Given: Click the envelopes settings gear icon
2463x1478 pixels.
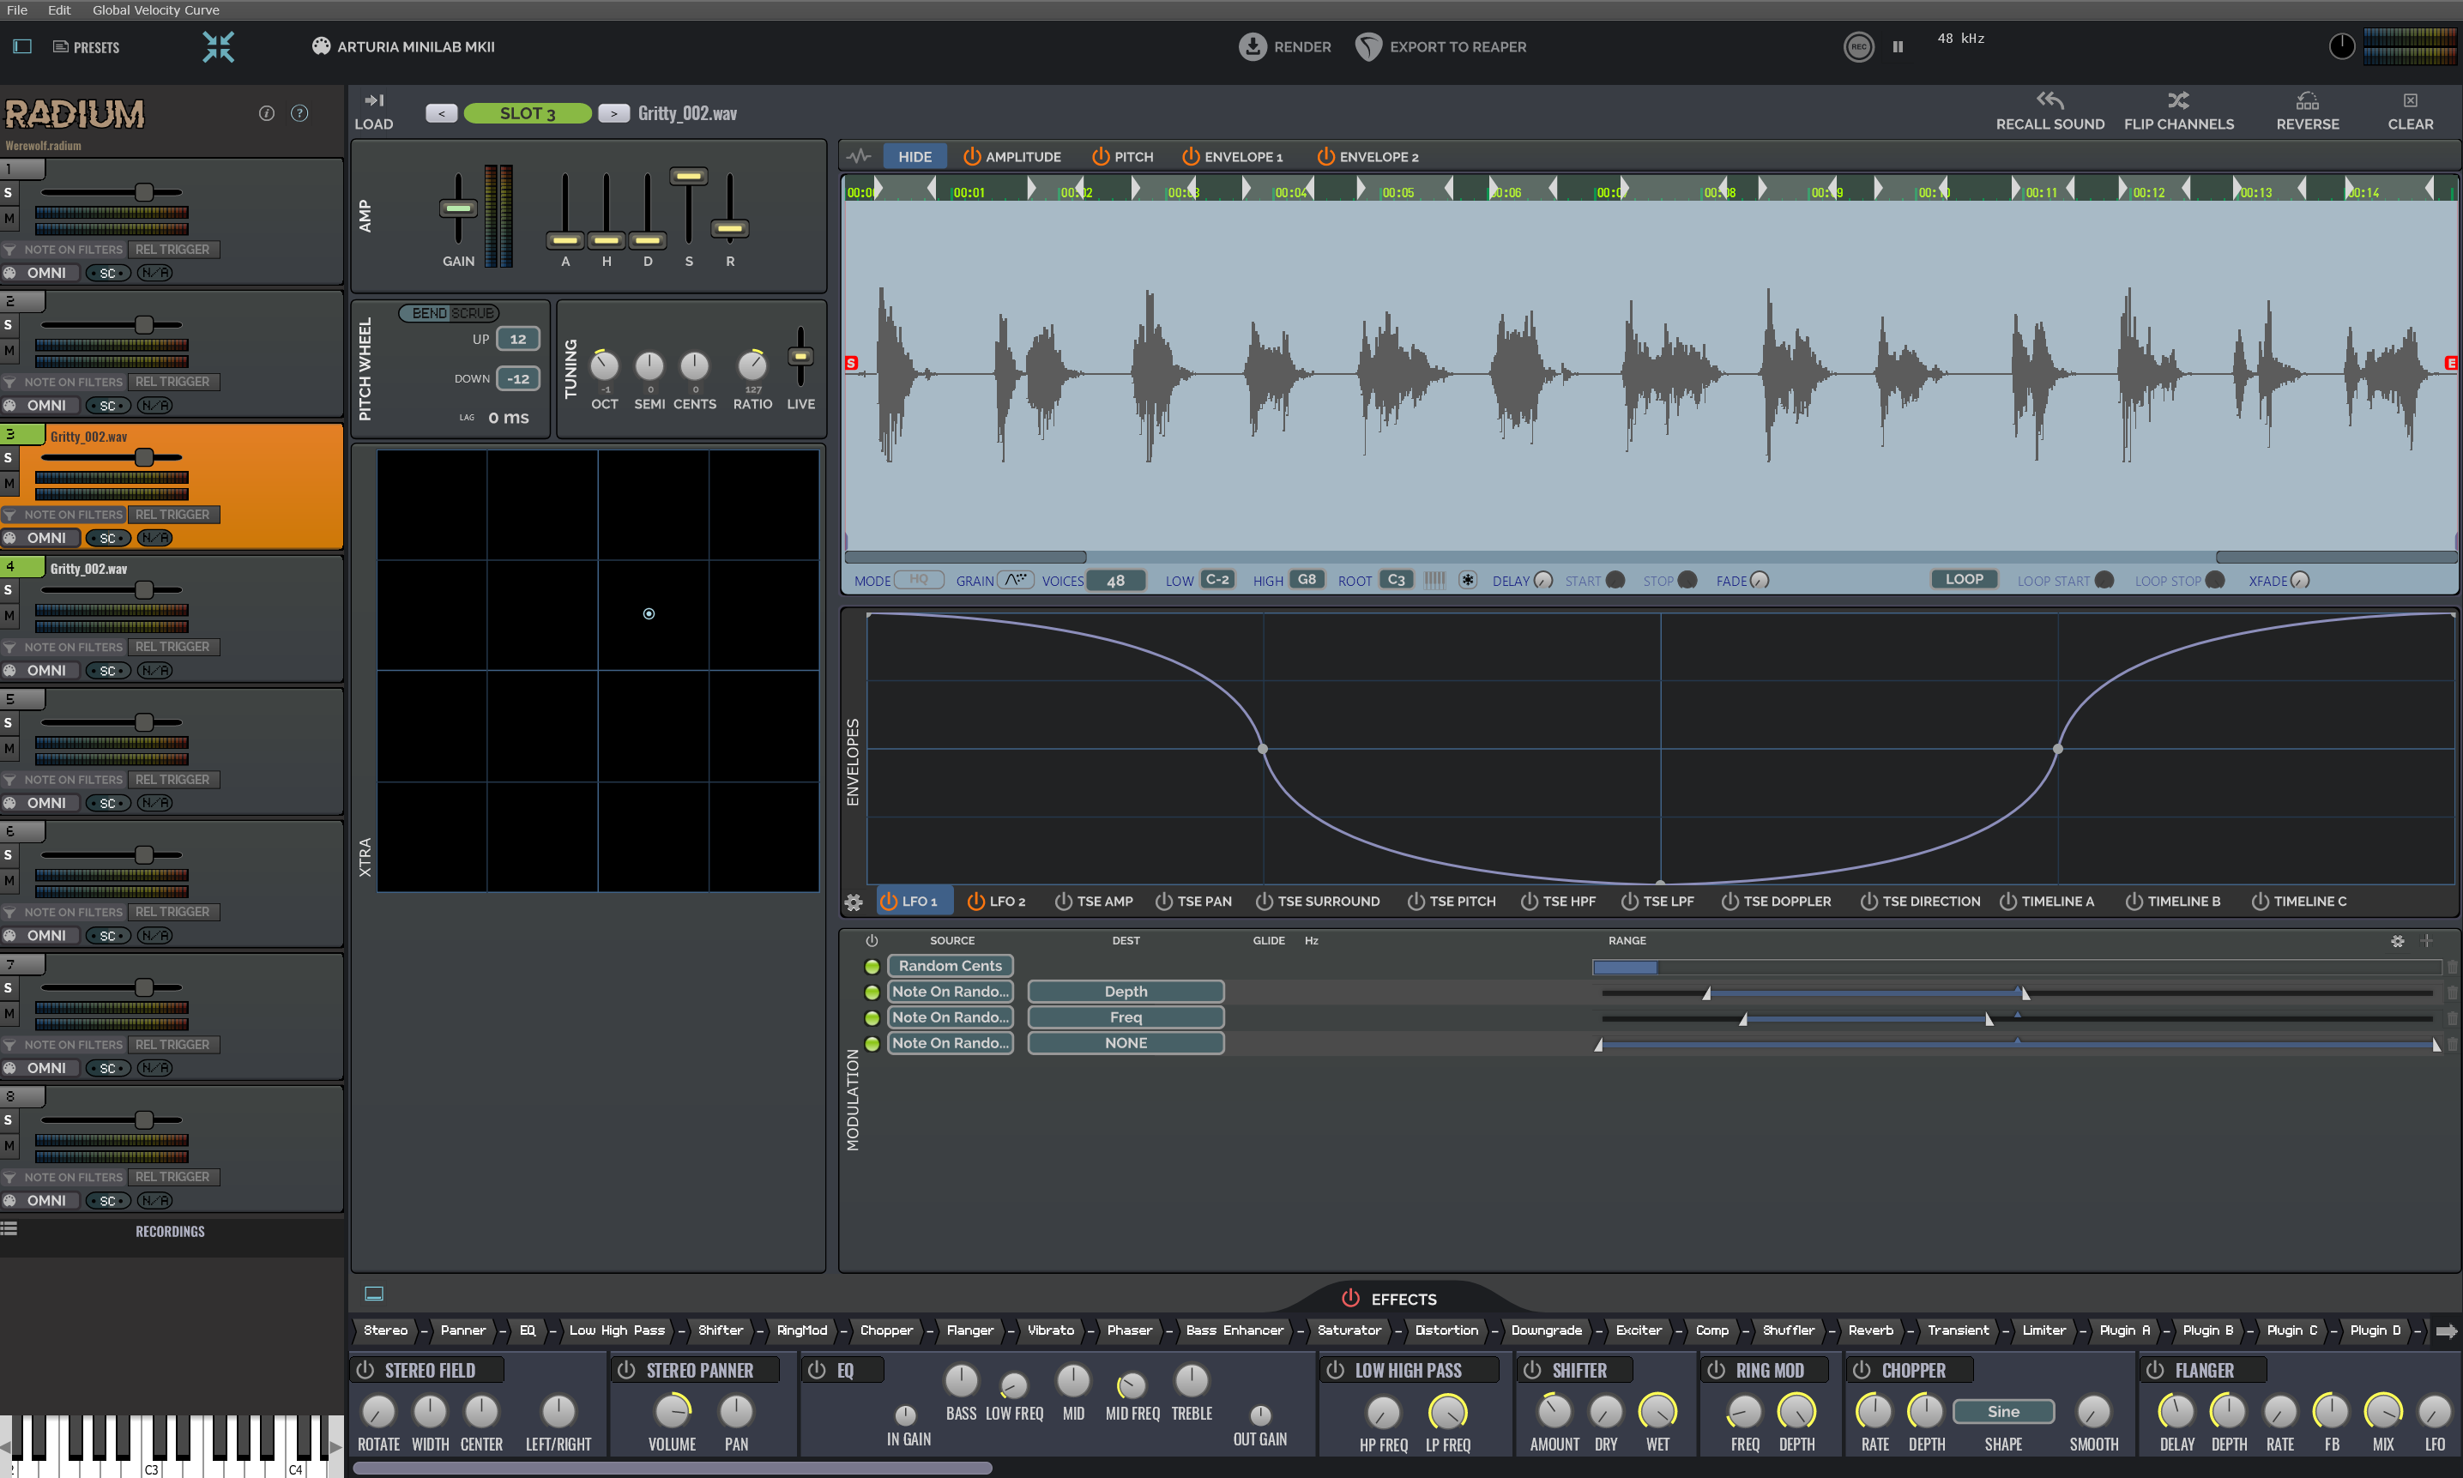Looking at the screenshot, I should [854, 902].
